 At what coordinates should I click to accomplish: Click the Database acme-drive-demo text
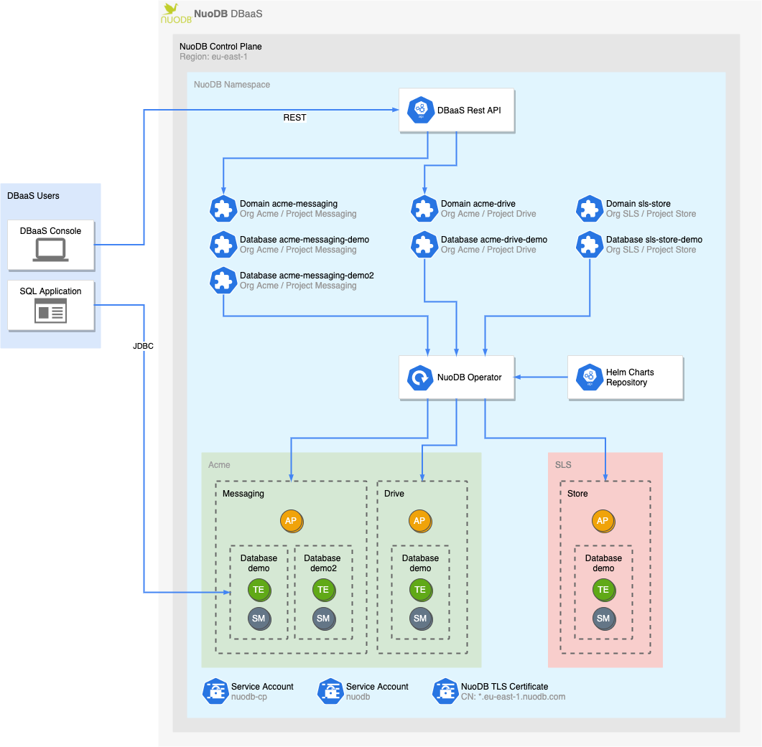tap(493, 240)
